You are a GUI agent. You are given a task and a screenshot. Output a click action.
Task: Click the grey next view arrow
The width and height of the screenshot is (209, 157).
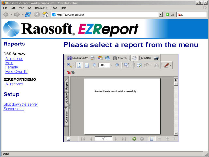click(x=142, y=139)
